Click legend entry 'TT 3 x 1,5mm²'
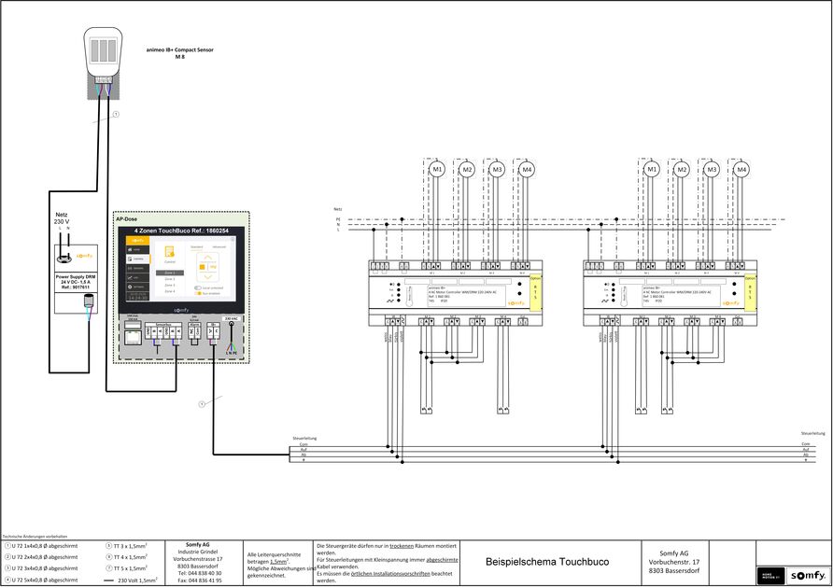The width and height of the screenshot is (833, 588). (x=126, y=545)
